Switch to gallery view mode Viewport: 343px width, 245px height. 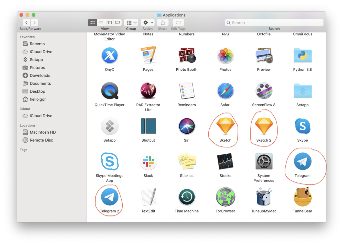[x=117, y=23]
